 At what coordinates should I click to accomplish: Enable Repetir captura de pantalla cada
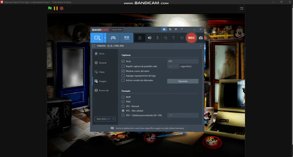[x=123, y=66]
